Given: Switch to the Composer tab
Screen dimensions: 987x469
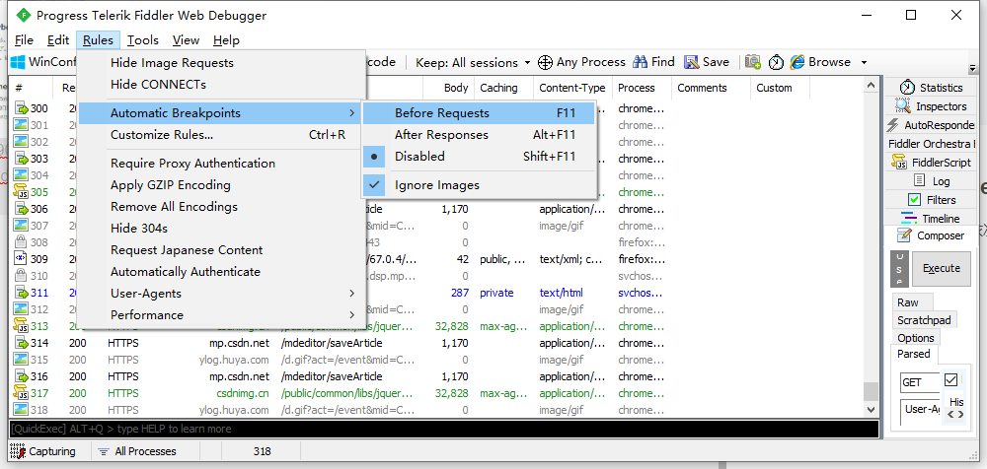Looking at the screenshot, I should pyautogui.click(x=932, y=235).
